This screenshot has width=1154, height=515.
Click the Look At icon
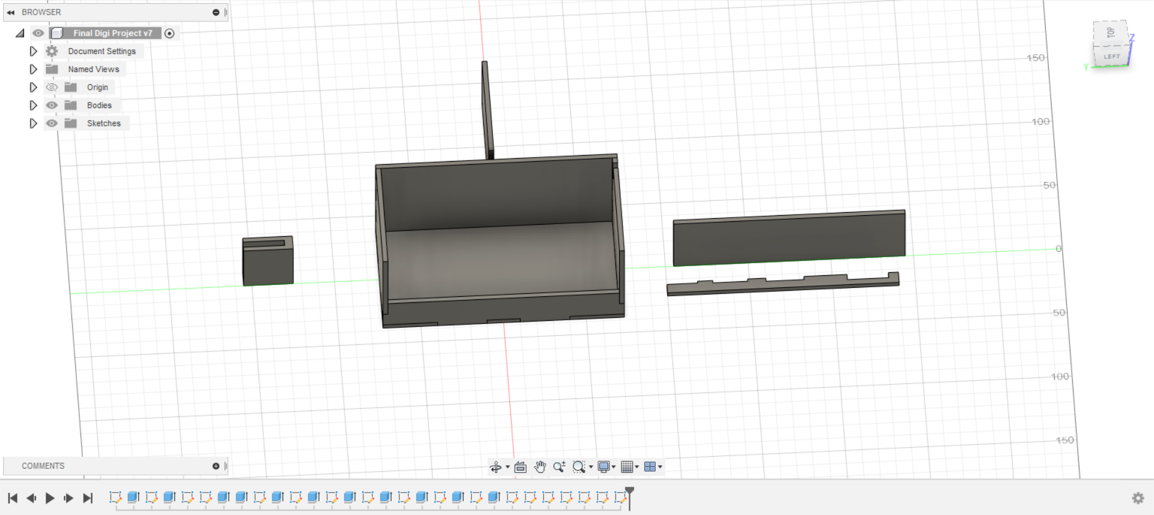(521, 467)
